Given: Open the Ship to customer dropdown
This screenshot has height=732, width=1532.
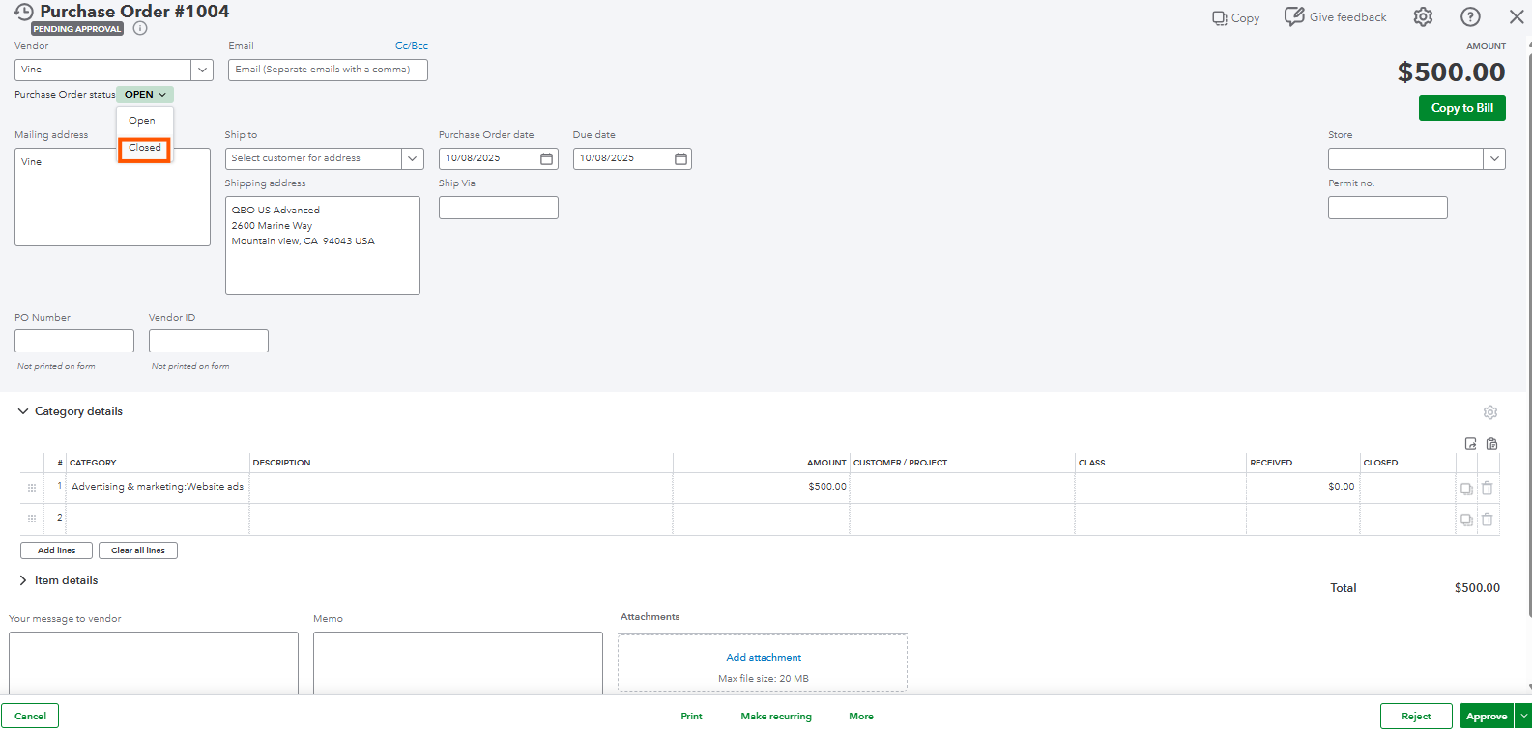Looking at the screenshot, I should pos(412,158).
